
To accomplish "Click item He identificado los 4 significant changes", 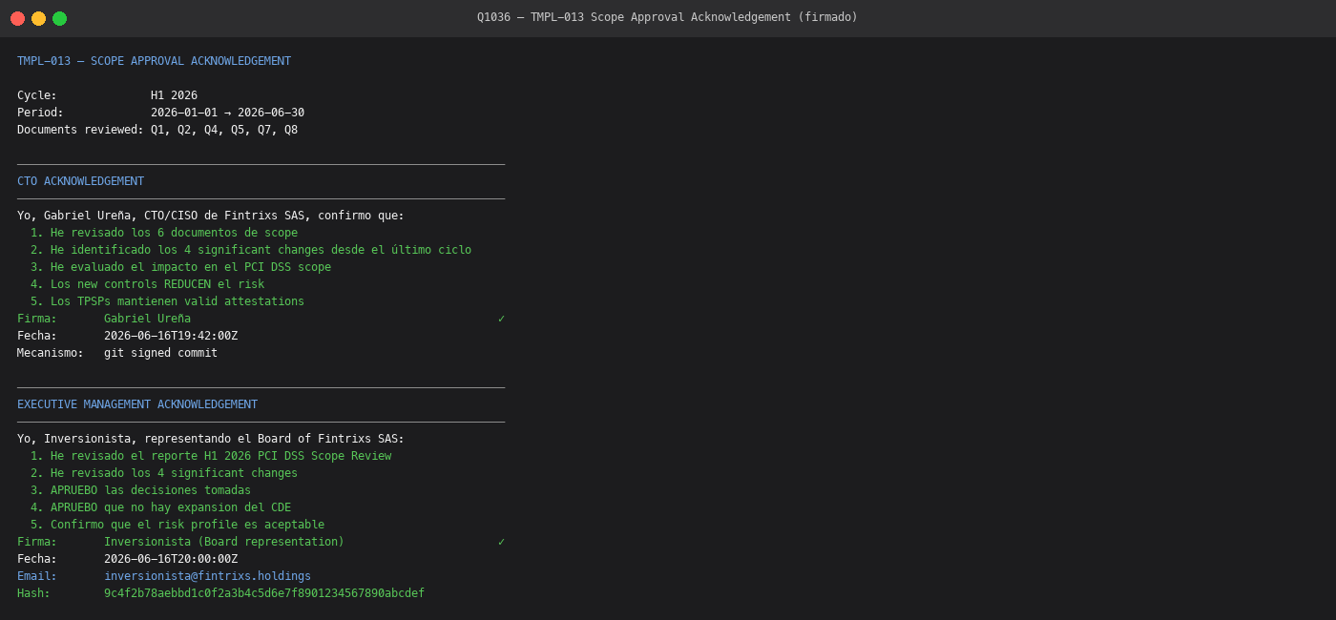I will click(x=251, y=250).
